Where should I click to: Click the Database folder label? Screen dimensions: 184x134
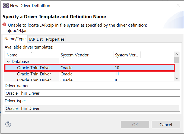(20, 62)
